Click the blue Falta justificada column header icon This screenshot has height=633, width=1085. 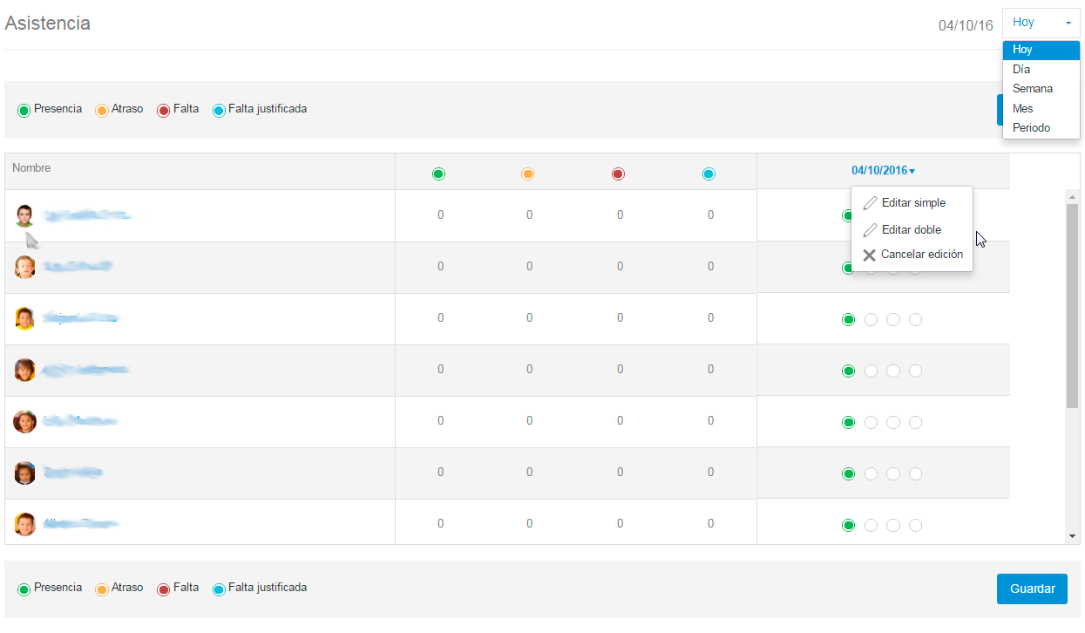coord(709,174)
